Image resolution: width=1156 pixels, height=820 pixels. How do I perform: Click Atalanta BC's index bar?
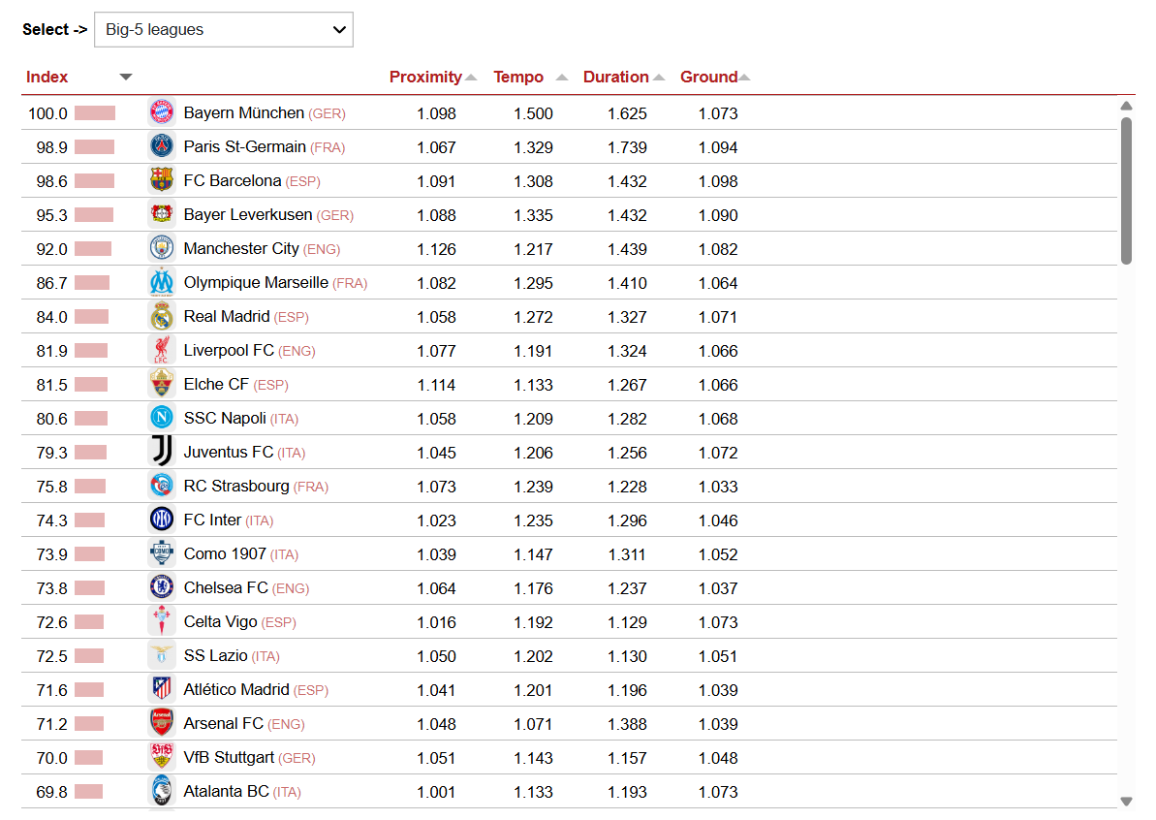(x=88, y=791)
